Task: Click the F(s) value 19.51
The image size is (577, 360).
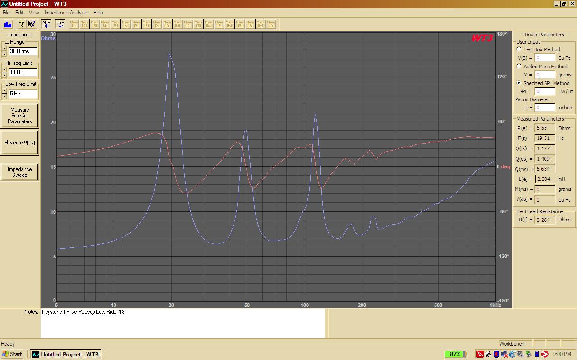Action: click(545, 139)
